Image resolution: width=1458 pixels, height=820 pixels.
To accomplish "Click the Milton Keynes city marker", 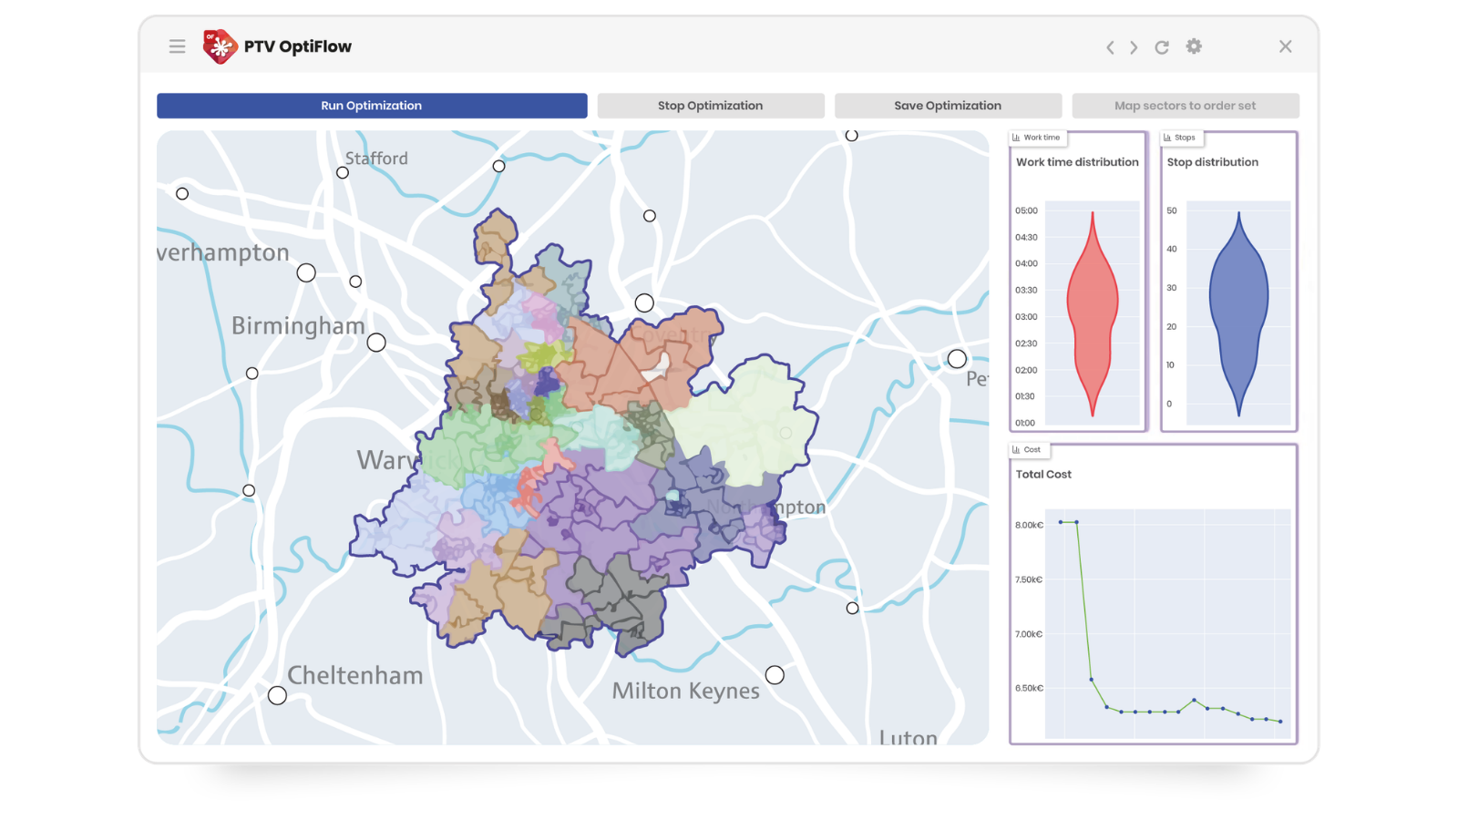I will pyautogui.click(x=775, y=675).
